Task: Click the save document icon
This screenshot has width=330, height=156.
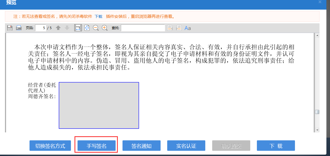Action: click(x=10, y=28)
